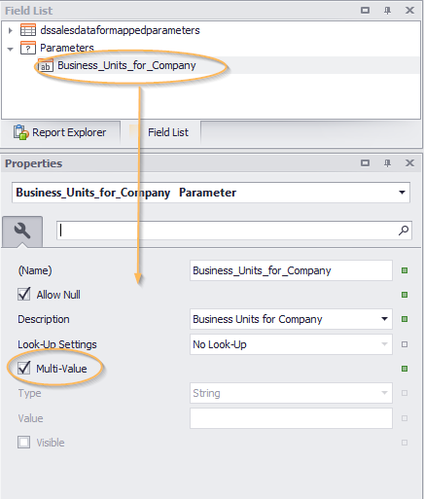Open the selected object dropdown in Properties
Screen dimensions: 424x499
pos(402,193)
